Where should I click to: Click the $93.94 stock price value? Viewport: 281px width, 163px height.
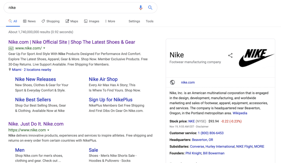(213, 121)
